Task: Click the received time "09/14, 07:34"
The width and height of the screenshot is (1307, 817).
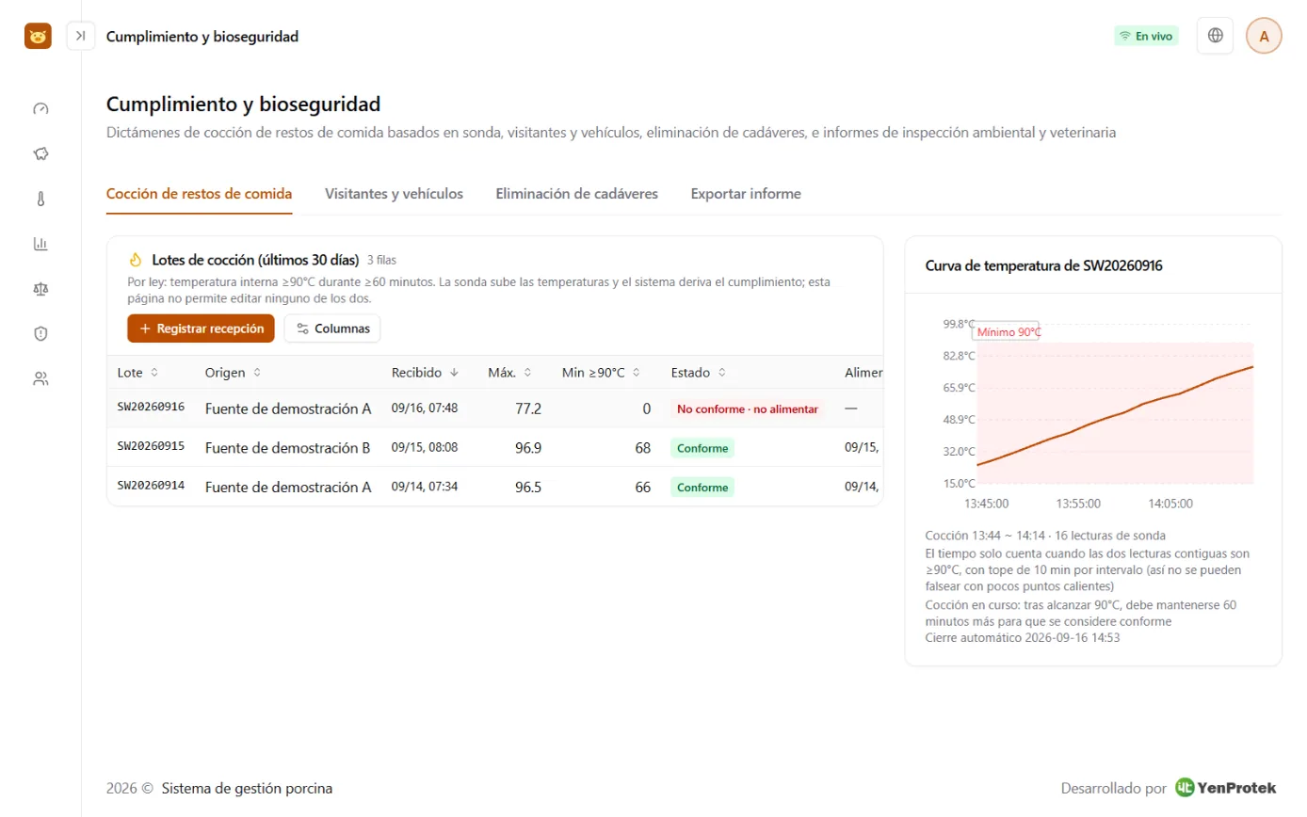Action: [x=425, y=487]
